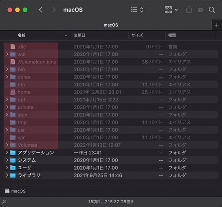Image resolution: width=222 pixels, height=207 pixels.
Task: Expand the ライブラリ folder
Action: (7, 175)
